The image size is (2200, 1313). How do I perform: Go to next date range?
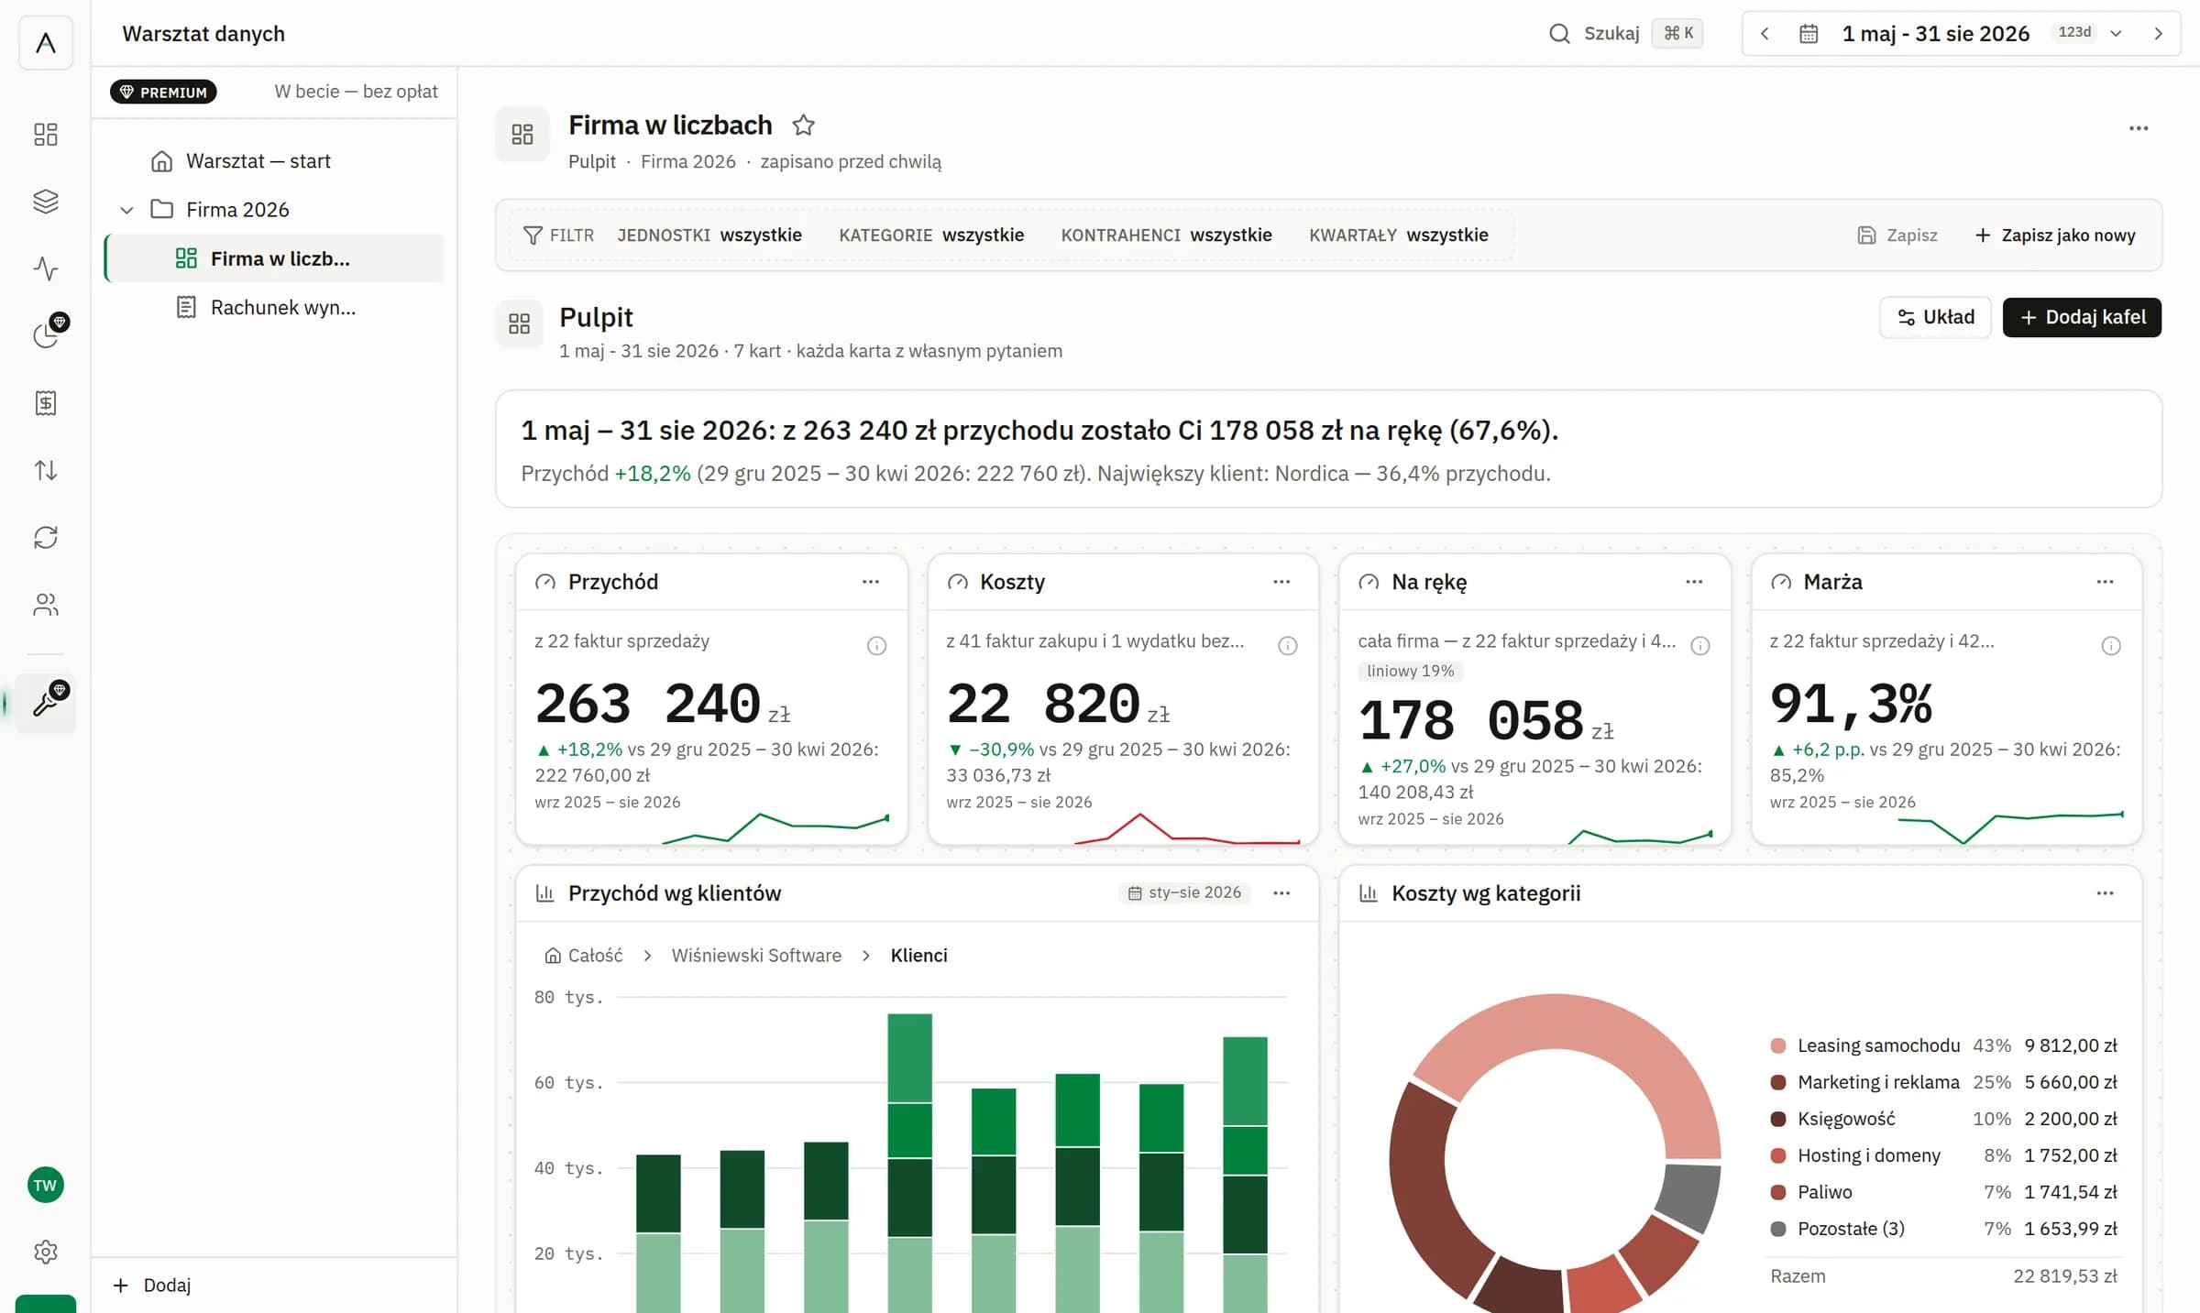click(2159, 34)
